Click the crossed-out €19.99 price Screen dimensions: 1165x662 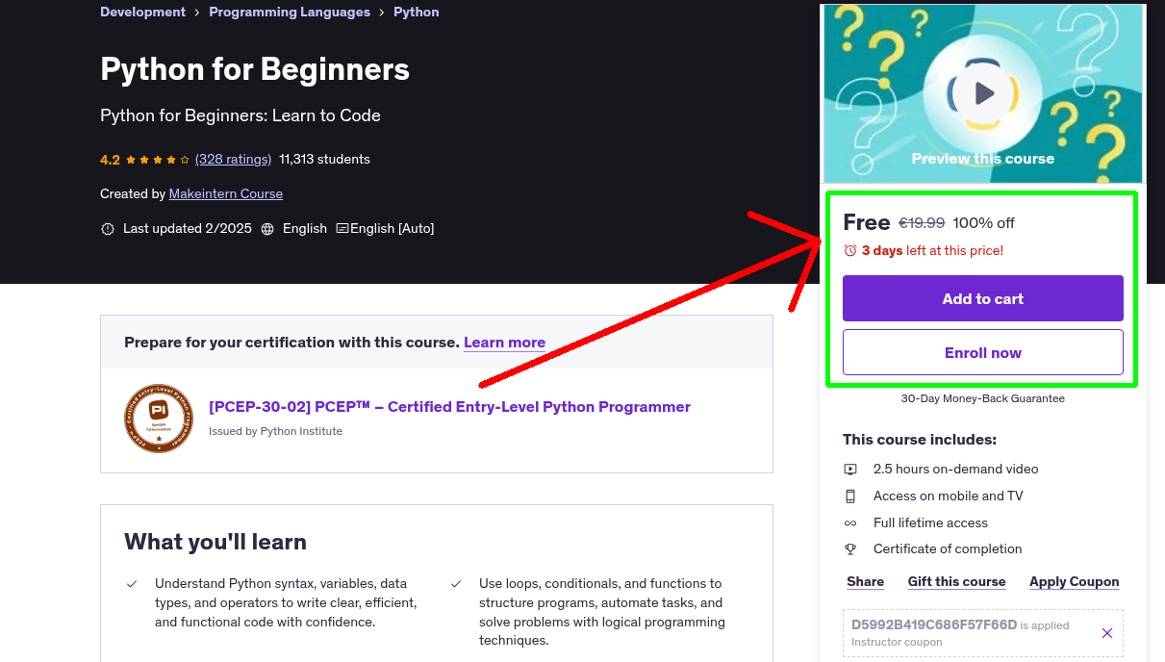(x=922, y=223)
